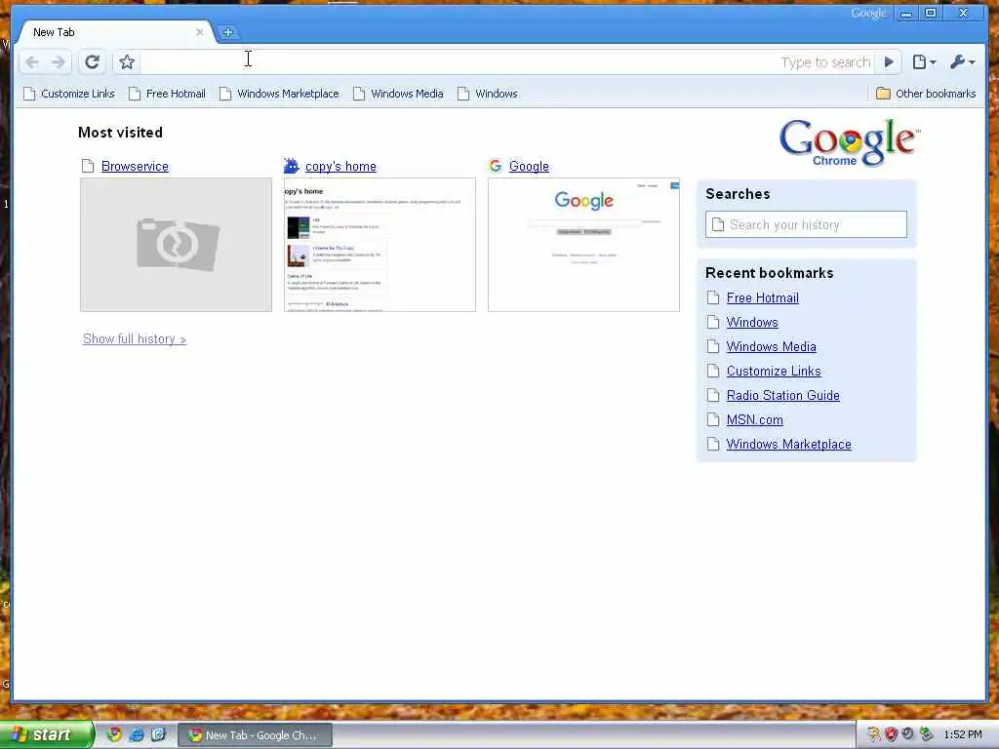Click the third quick launch icon
999x749 pixels.
pos(158,734)
